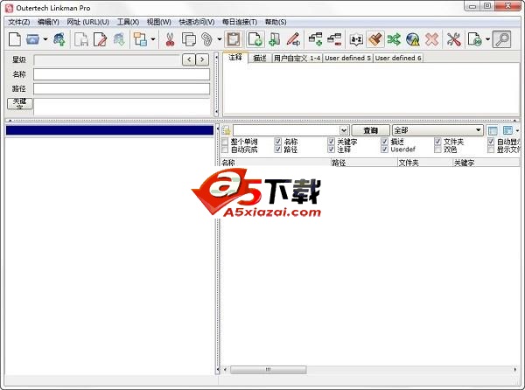The height and width of the screenshot is (390, 525).
Task: Click the red X delete icon
Action: 431,39
